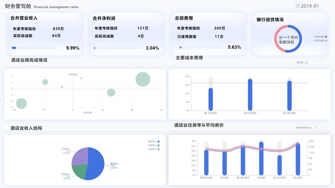Click the 121万 net profit target value
The height and width of the screenshot is (188, 335).
pyautogui.click(x=143, y=28)
